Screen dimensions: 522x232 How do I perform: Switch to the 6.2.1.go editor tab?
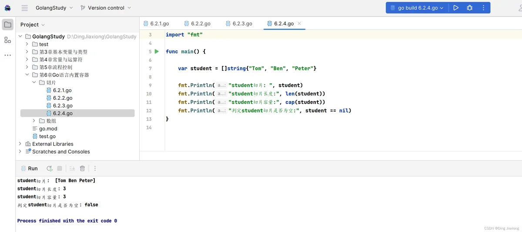(x=156, y=23)
